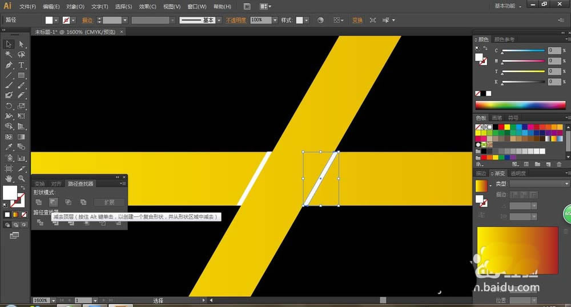Viewport: 571px width, 307px height.
Task: Select the Type tool
Action: [21, 65]
